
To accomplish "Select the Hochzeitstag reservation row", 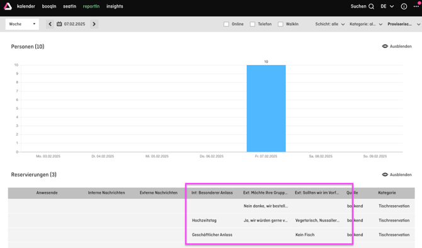I will pos(211,220).
